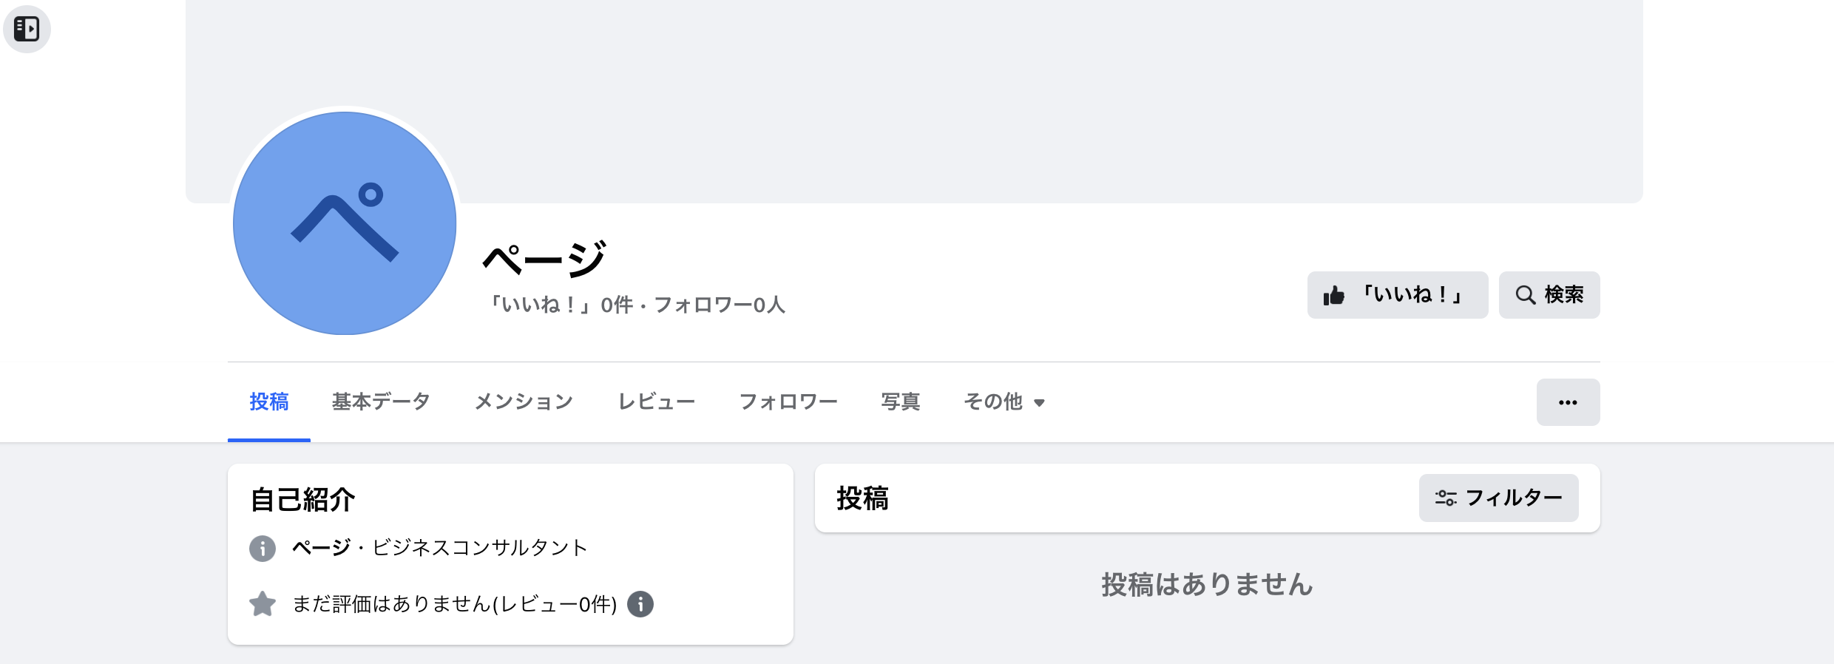Select the レビュー tab

pos(657,402)
